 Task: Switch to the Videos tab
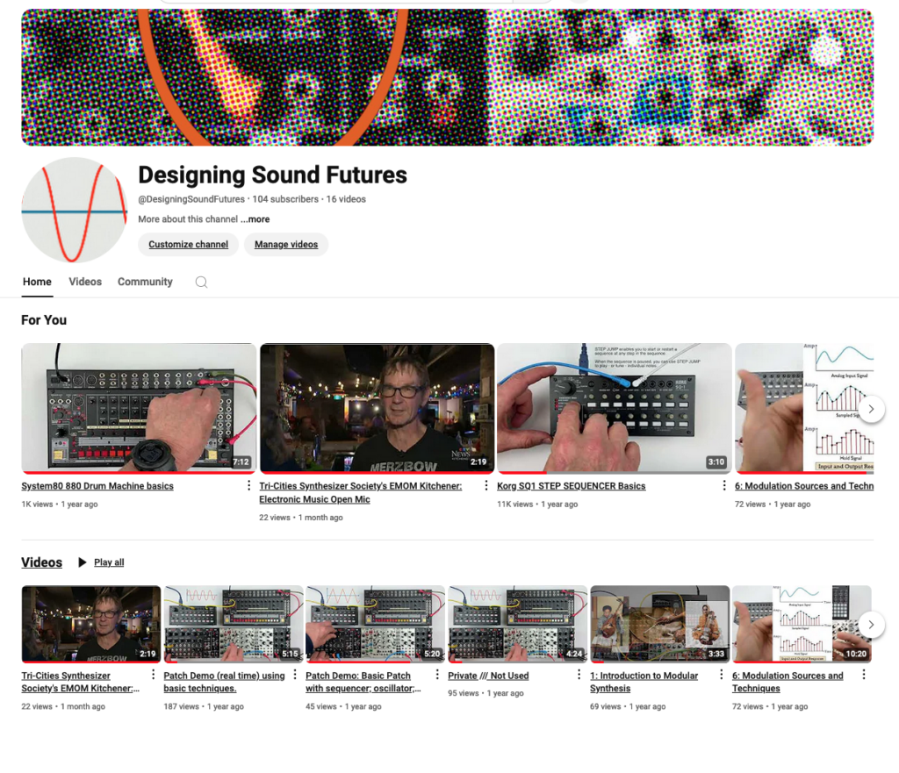tap(85, 282)
